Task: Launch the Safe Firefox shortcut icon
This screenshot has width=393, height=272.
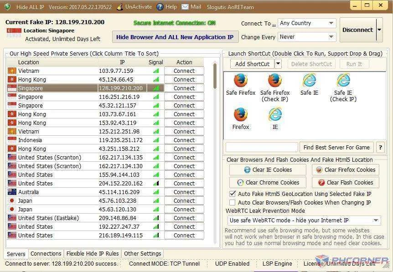Action: coord(241,80)
